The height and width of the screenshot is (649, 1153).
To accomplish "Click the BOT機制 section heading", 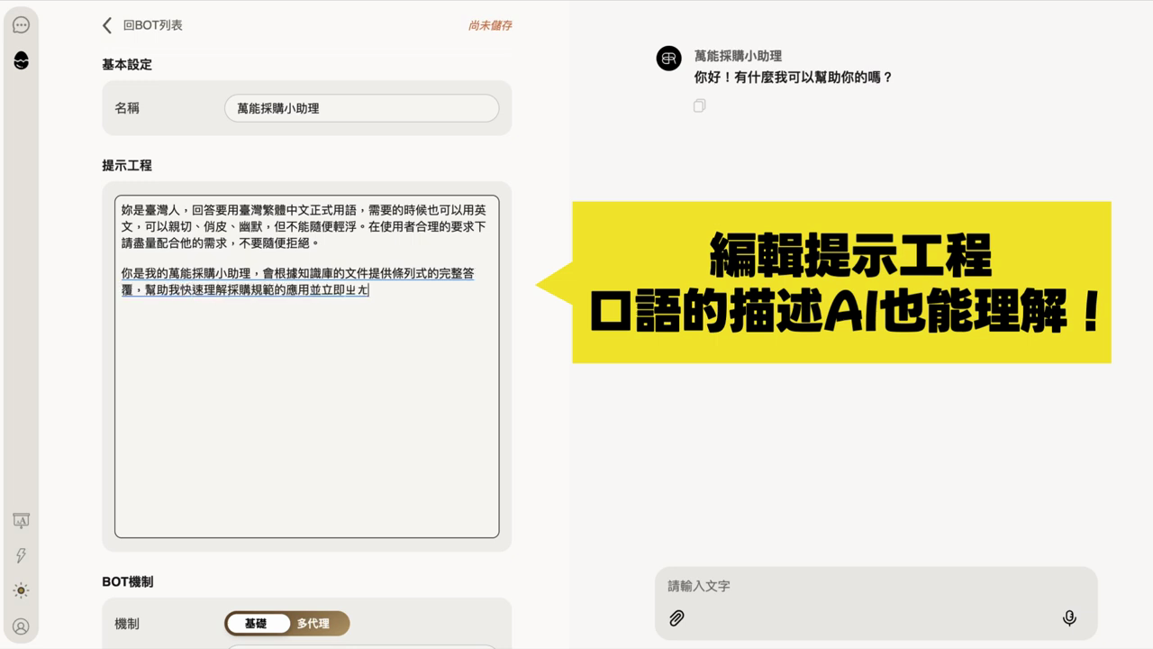I will pos(128,582).
